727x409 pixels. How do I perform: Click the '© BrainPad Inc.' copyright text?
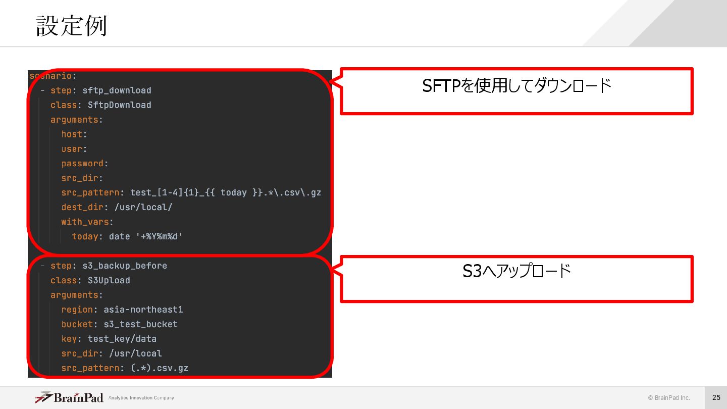click(669, 398)
